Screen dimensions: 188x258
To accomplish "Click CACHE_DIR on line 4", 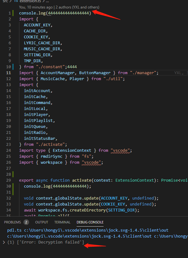I will tap(35, 31).
